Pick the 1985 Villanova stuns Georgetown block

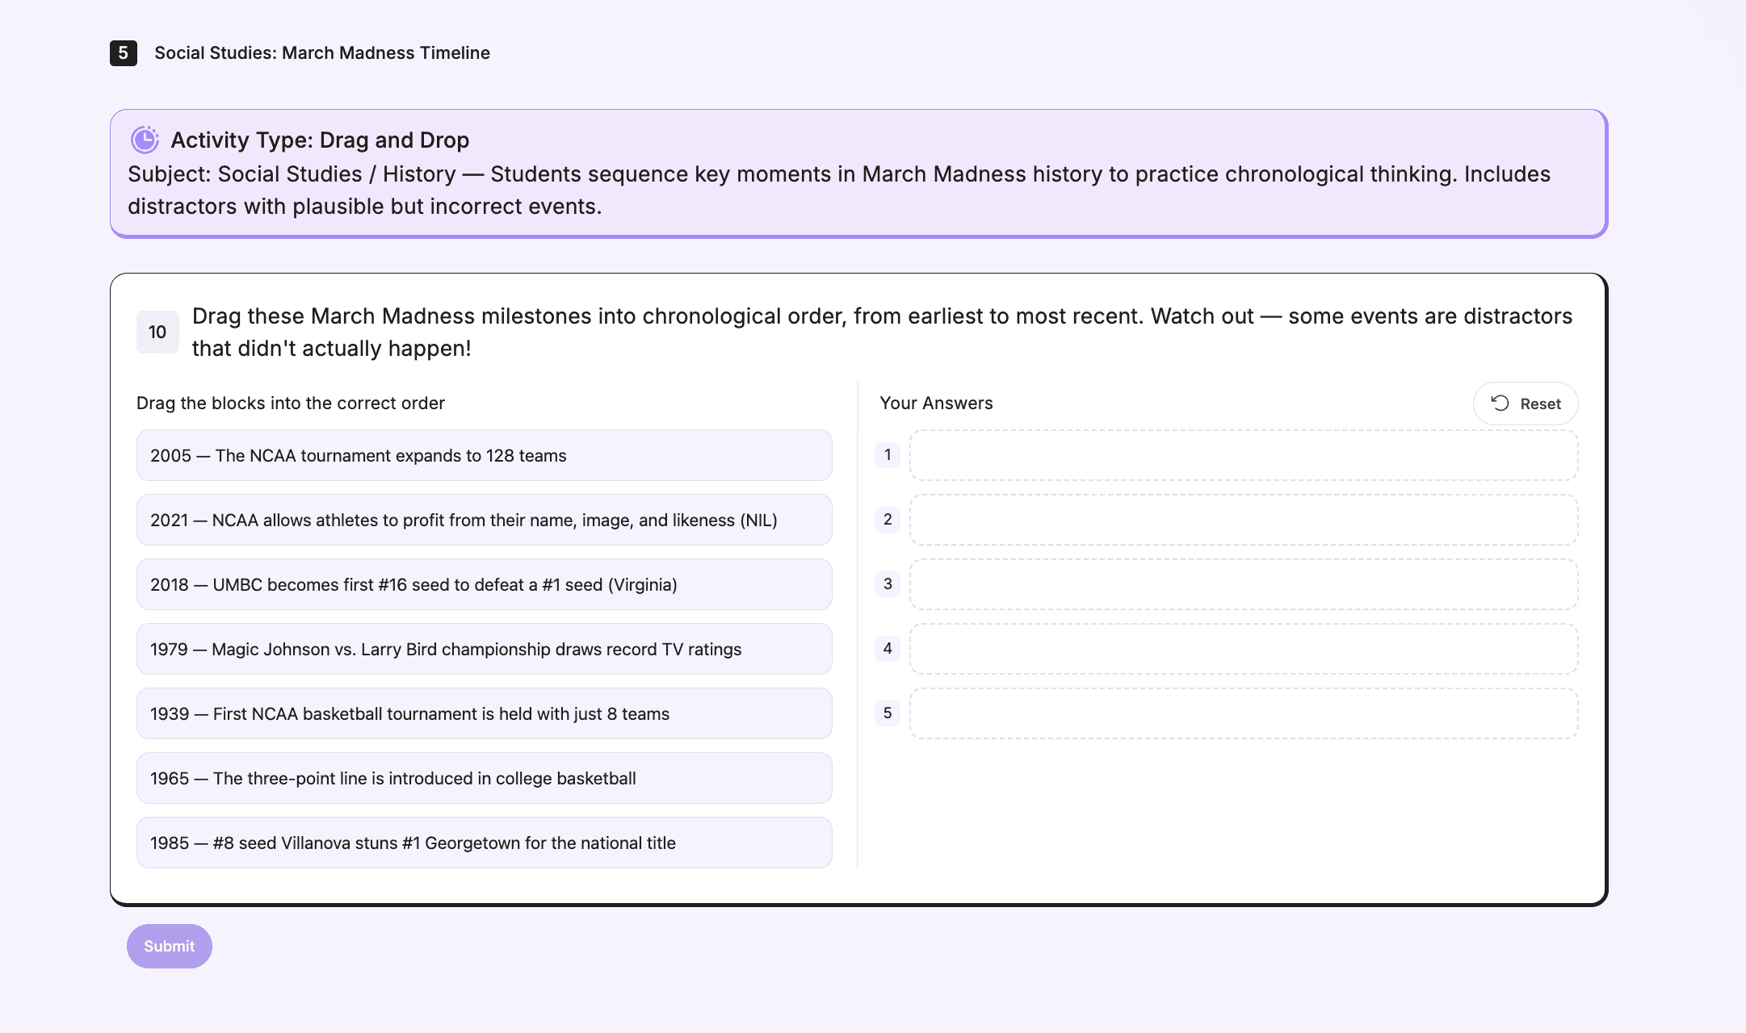point(484,843)
